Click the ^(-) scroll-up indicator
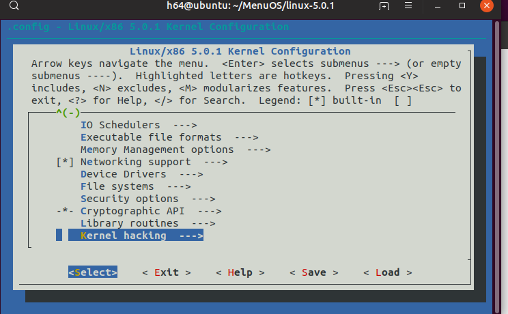Screen dimensions: 508x314 tap(68, 113)
